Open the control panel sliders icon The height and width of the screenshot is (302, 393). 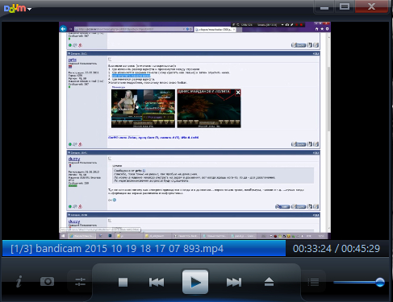click(x=80, y=282)
